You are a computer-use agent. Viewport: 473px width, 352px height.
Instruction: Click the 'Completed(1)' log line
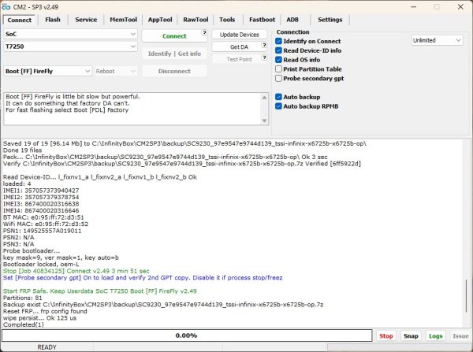(24, 324)
